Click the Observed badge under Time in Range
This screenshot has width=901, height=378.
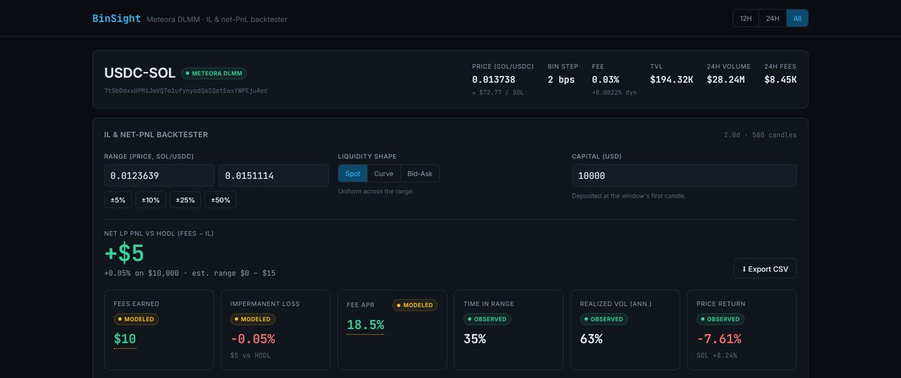point(487,319)
